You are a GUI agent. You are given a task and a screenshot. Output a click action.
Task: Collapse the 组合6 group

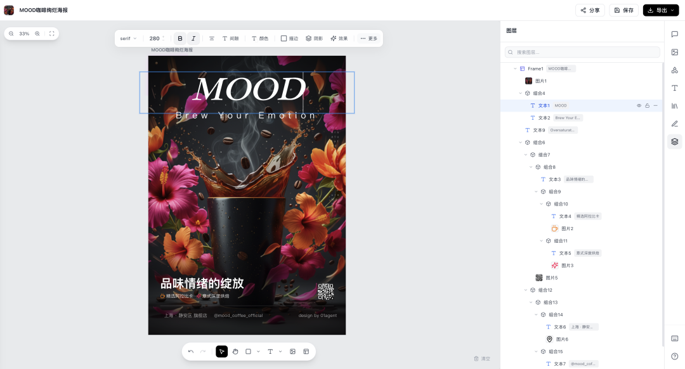[520, 143]
